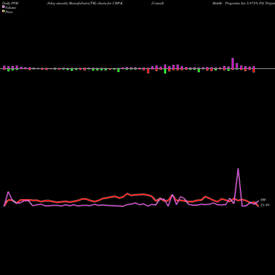275x275 pixels.
Task: Click the '0M' volume value label
Action: click(263, 200)
